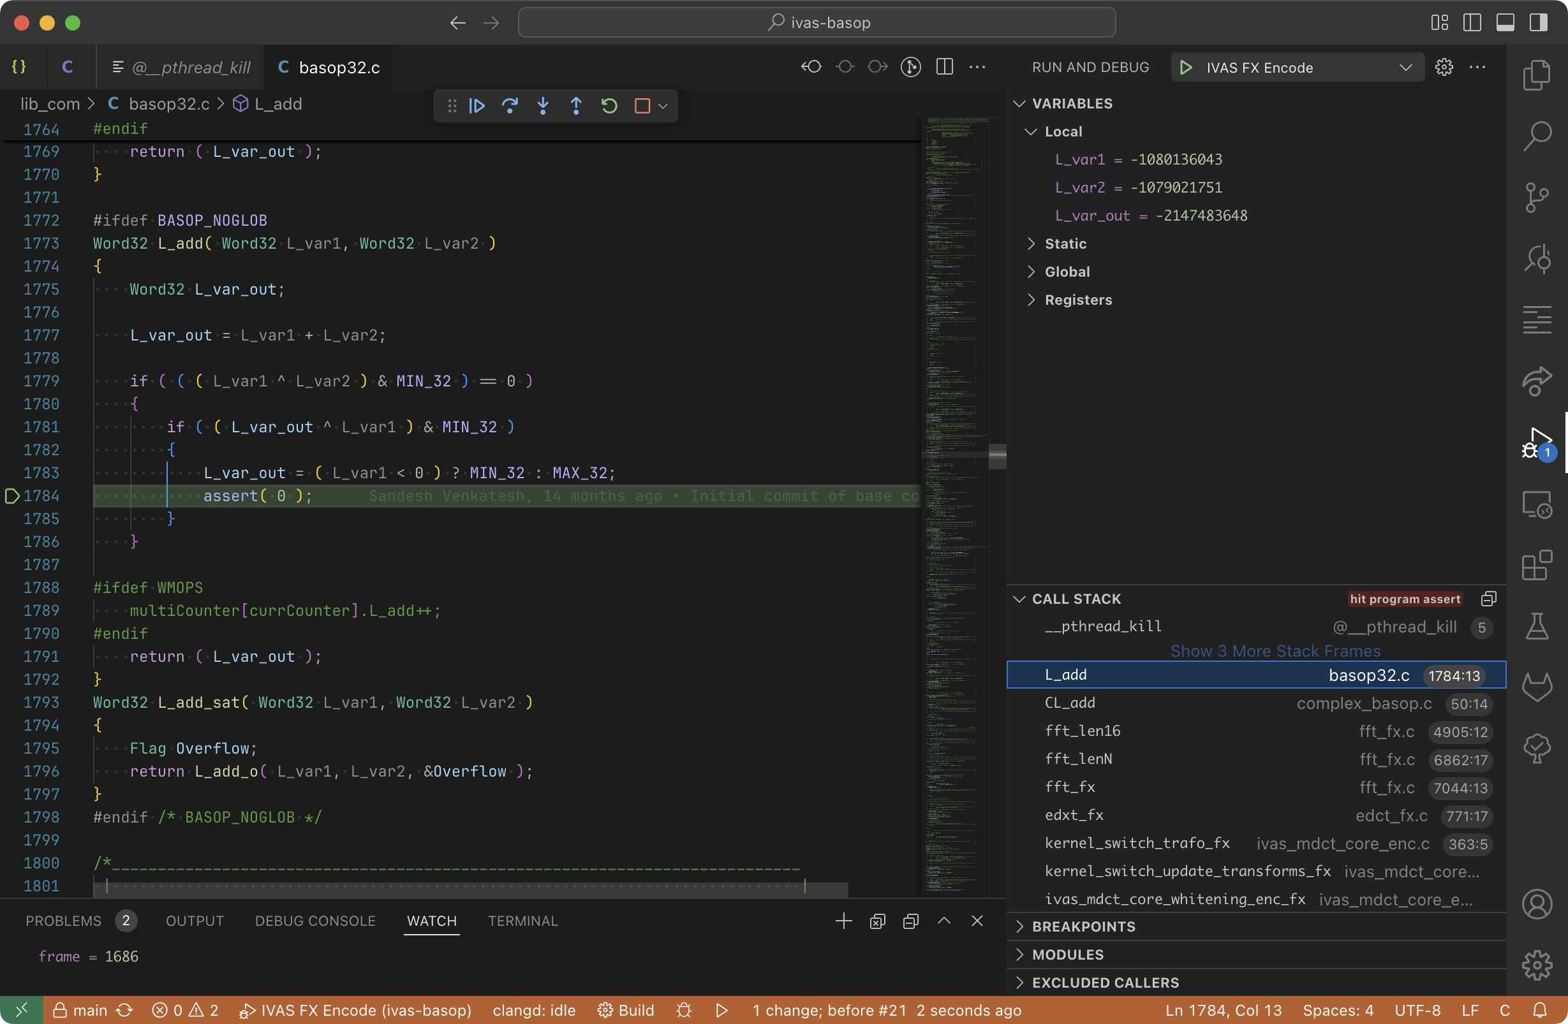The image size is (1568, 1024).
Task: Click the debug Continue button
Action: click(x=477, y=106)
